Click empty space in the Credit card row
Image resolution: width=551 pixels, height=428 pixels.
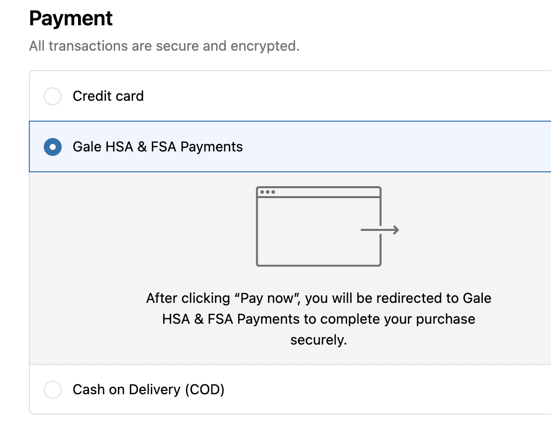point(348,96)
